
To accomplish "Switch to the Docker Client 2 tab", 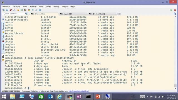I will point(102,14).
